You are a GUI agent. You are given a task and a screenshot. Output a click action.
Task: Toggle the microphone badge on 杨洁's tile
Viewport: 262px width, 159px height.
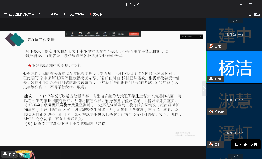coord(211,79)
